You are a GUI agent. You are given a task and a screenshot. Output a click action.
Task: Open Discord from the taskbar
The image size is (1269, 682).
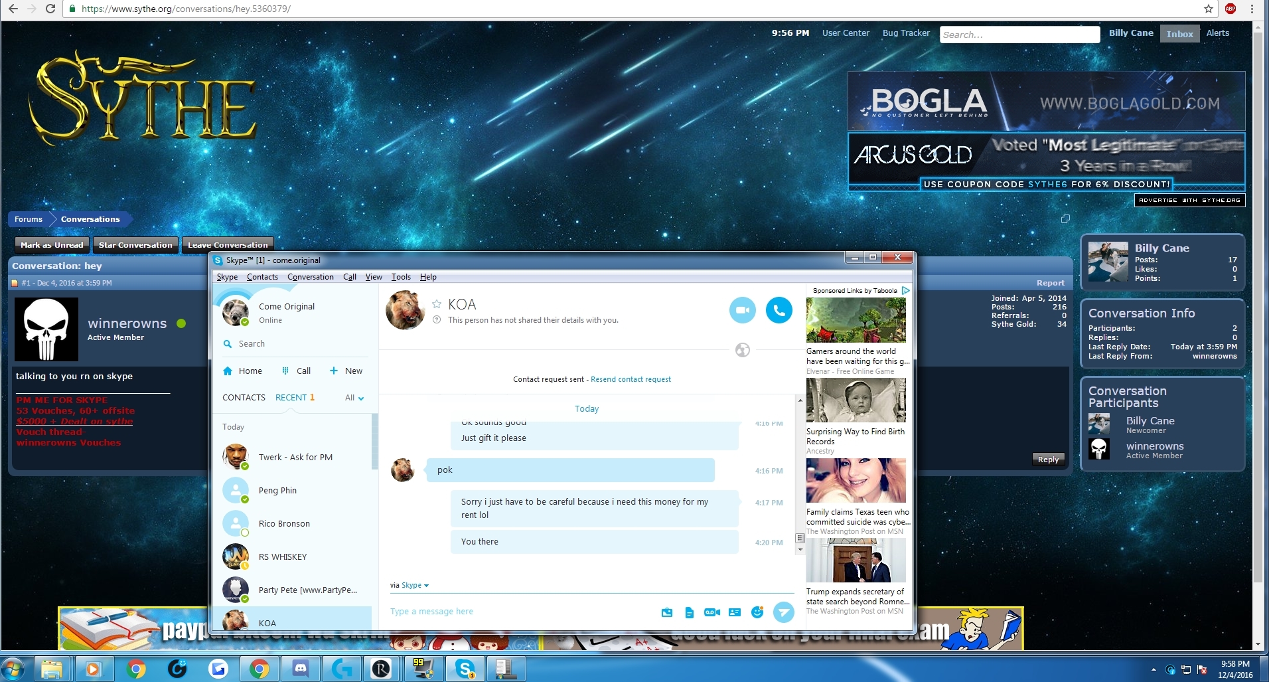click(x=300, y=669)
